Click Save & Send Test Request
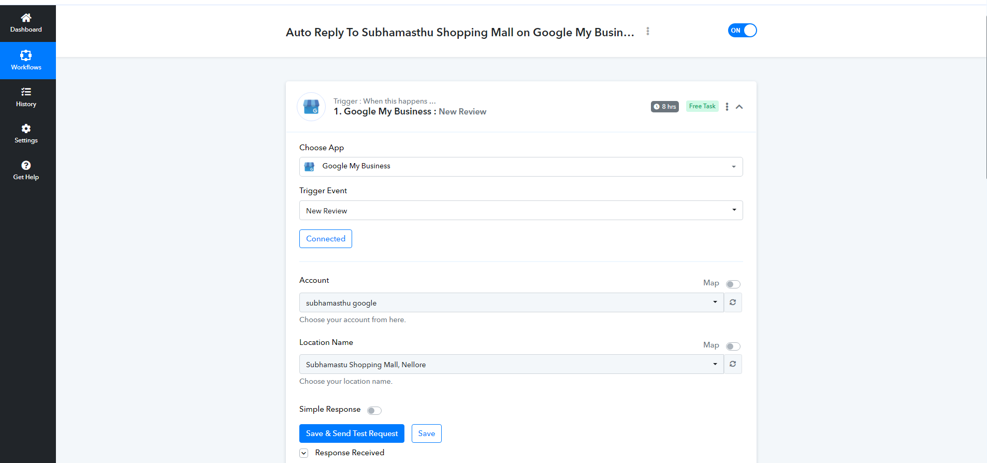Viewport: 987px width, 463px height. (352, 433)
